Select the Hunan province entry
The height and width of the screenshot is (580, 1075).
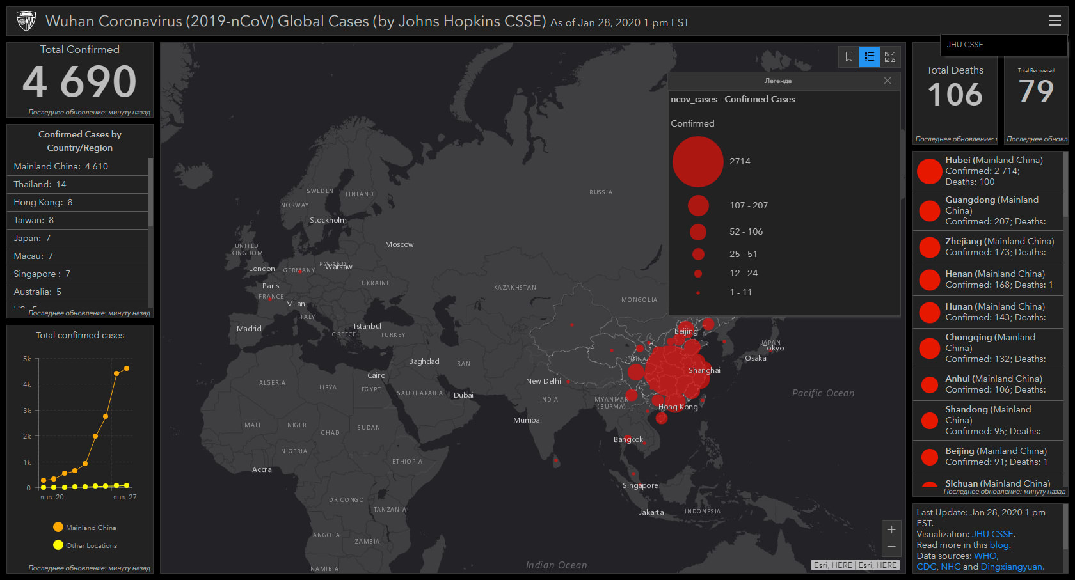(x=988, y=312)
